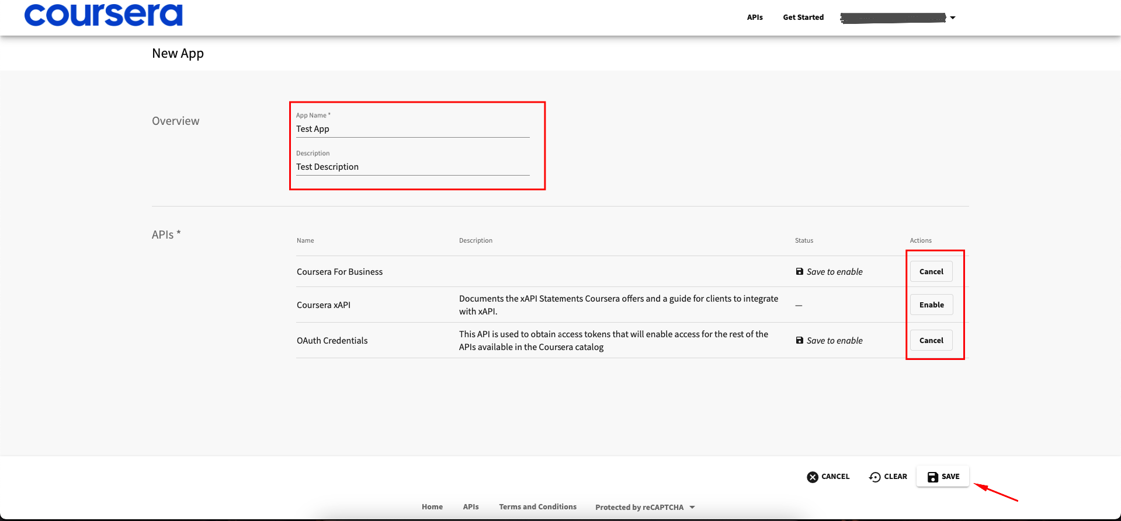Click the App Name input field

pyautogui.click(x=412, y=129)
